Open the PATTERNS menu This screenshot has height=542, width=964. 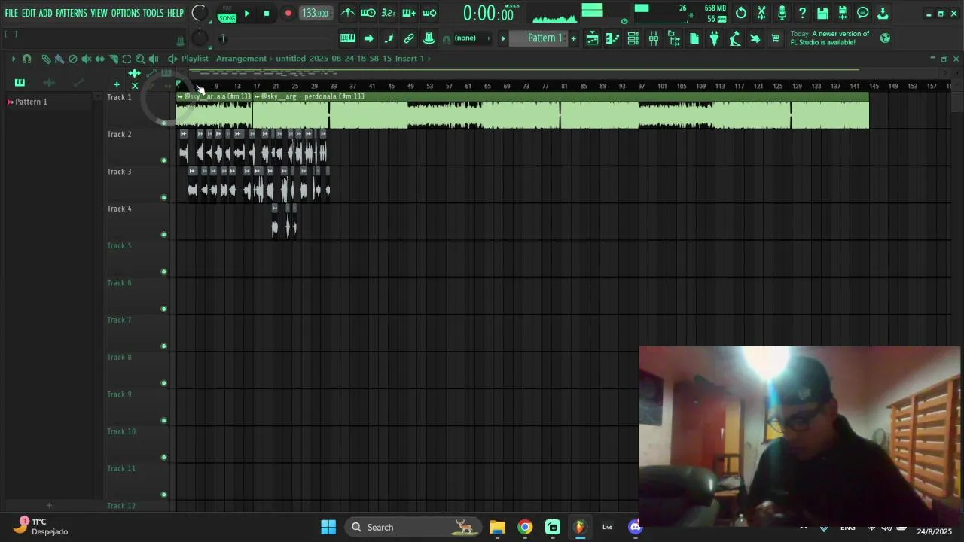[72, 13]
